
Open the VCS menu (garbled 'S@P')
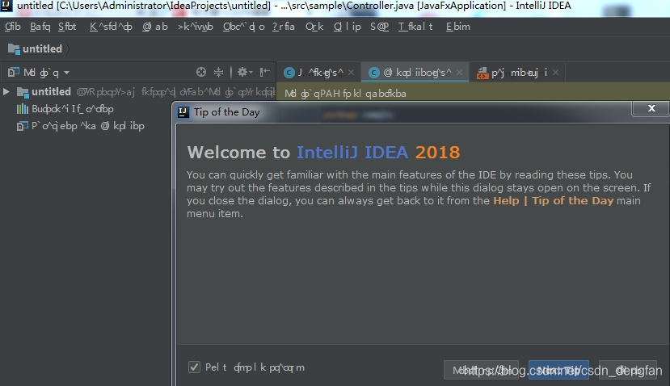[x=379, y=27]
